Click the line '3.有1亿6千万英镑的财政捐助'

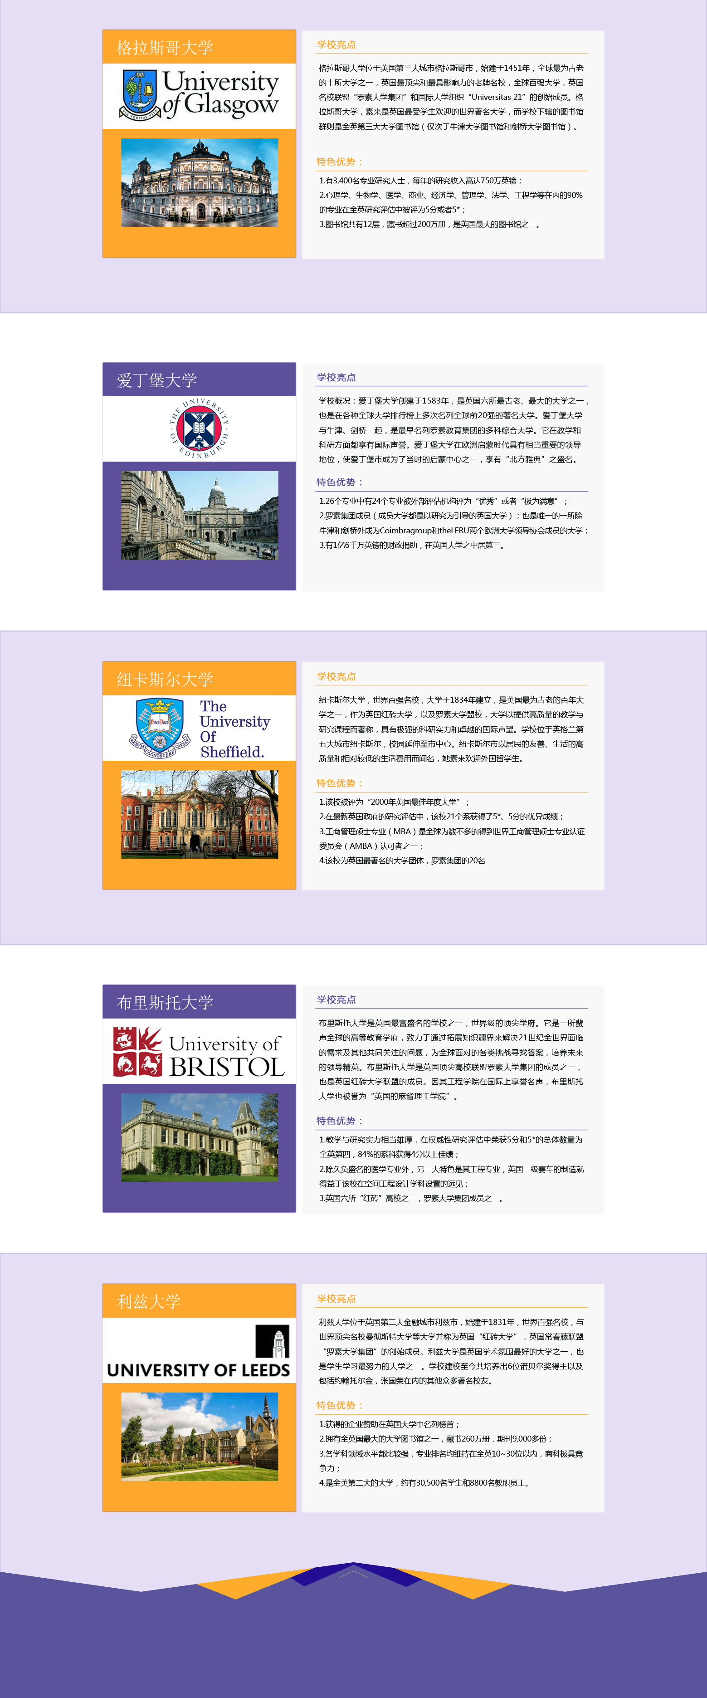[x=413, y=546]
